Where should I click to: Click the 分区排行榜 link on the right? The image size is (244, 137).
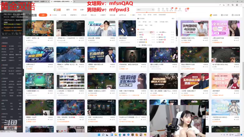[x=236, y=15]
